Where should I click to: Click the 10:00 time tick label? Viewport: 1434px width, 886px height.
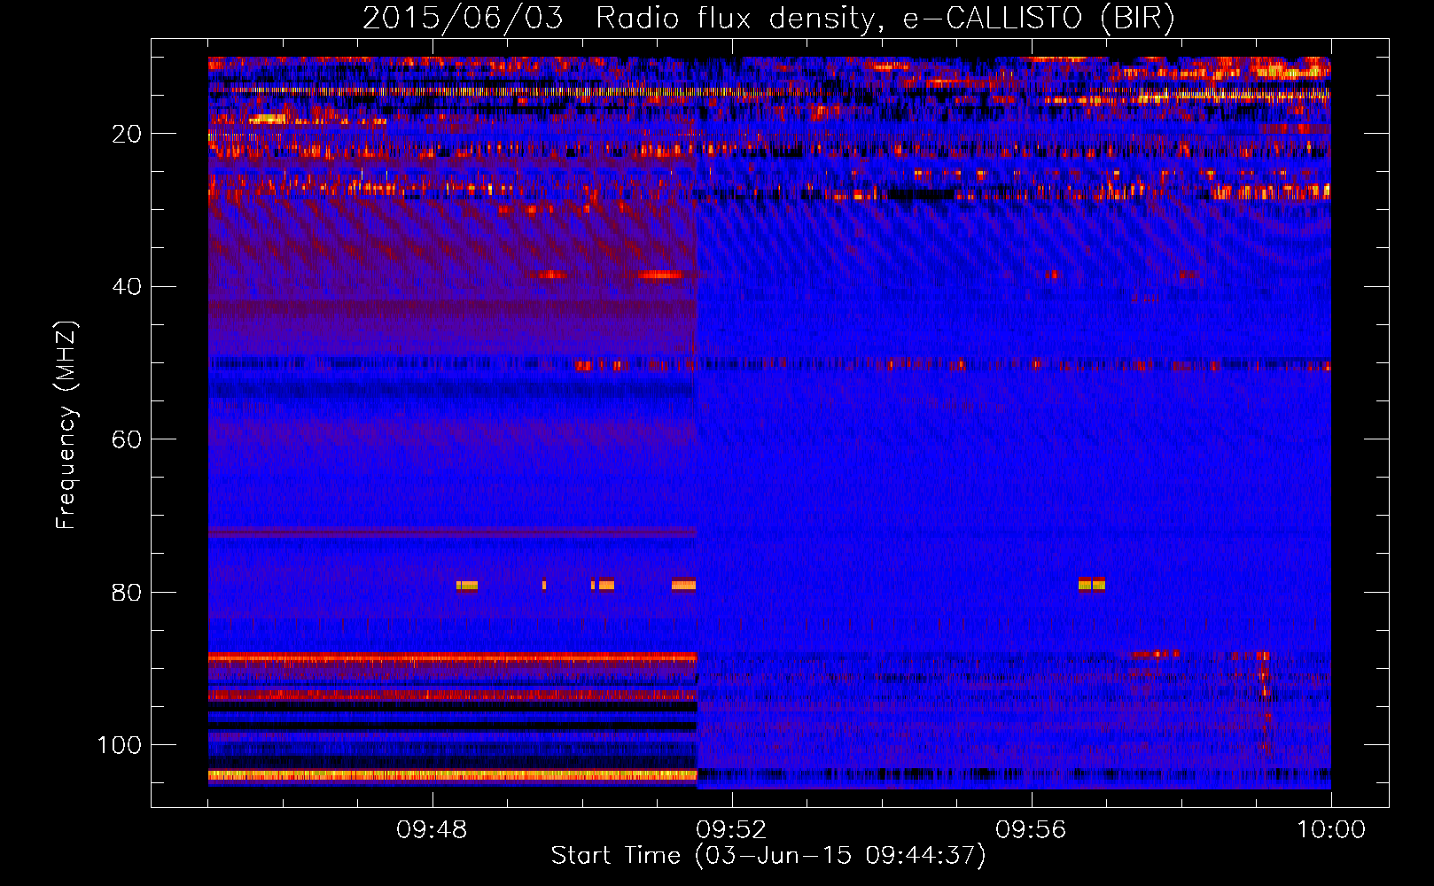pos(1330,830)
